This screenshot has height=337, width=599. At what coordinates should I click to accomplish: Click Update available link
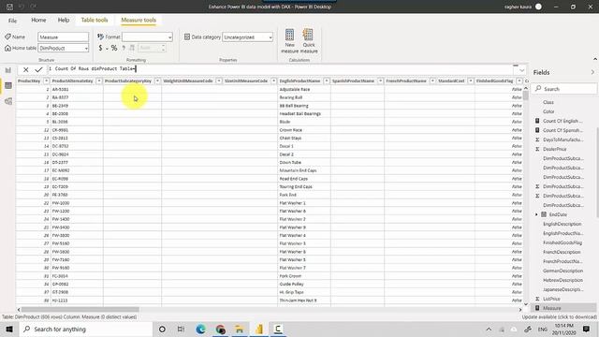tap(560, 317)
